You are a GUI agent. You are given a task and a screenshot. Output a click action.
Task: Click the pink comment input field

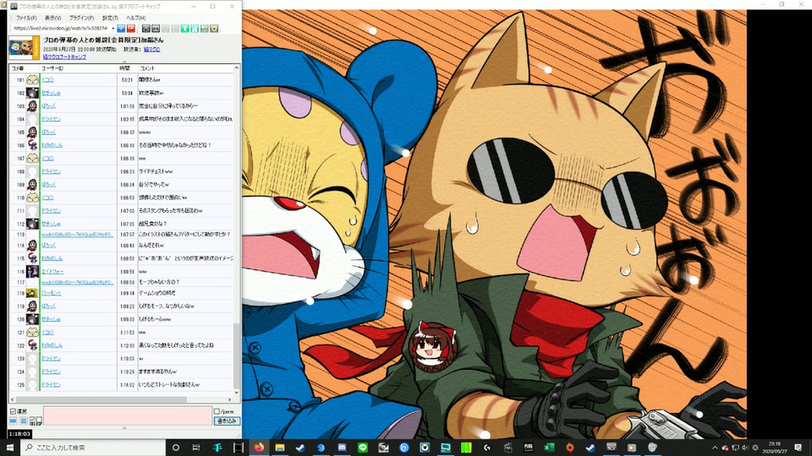coord(128,416)
